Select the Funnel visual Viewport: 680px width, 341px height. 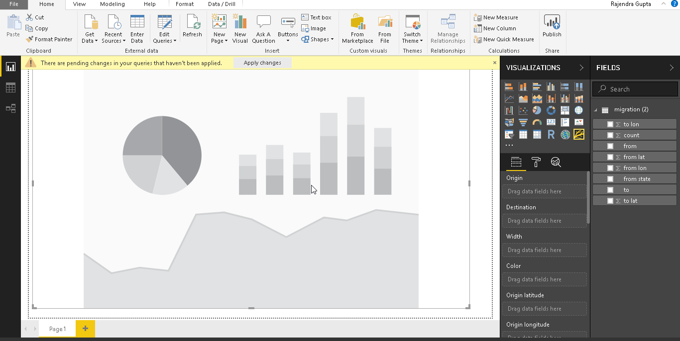tap(523, 122)
